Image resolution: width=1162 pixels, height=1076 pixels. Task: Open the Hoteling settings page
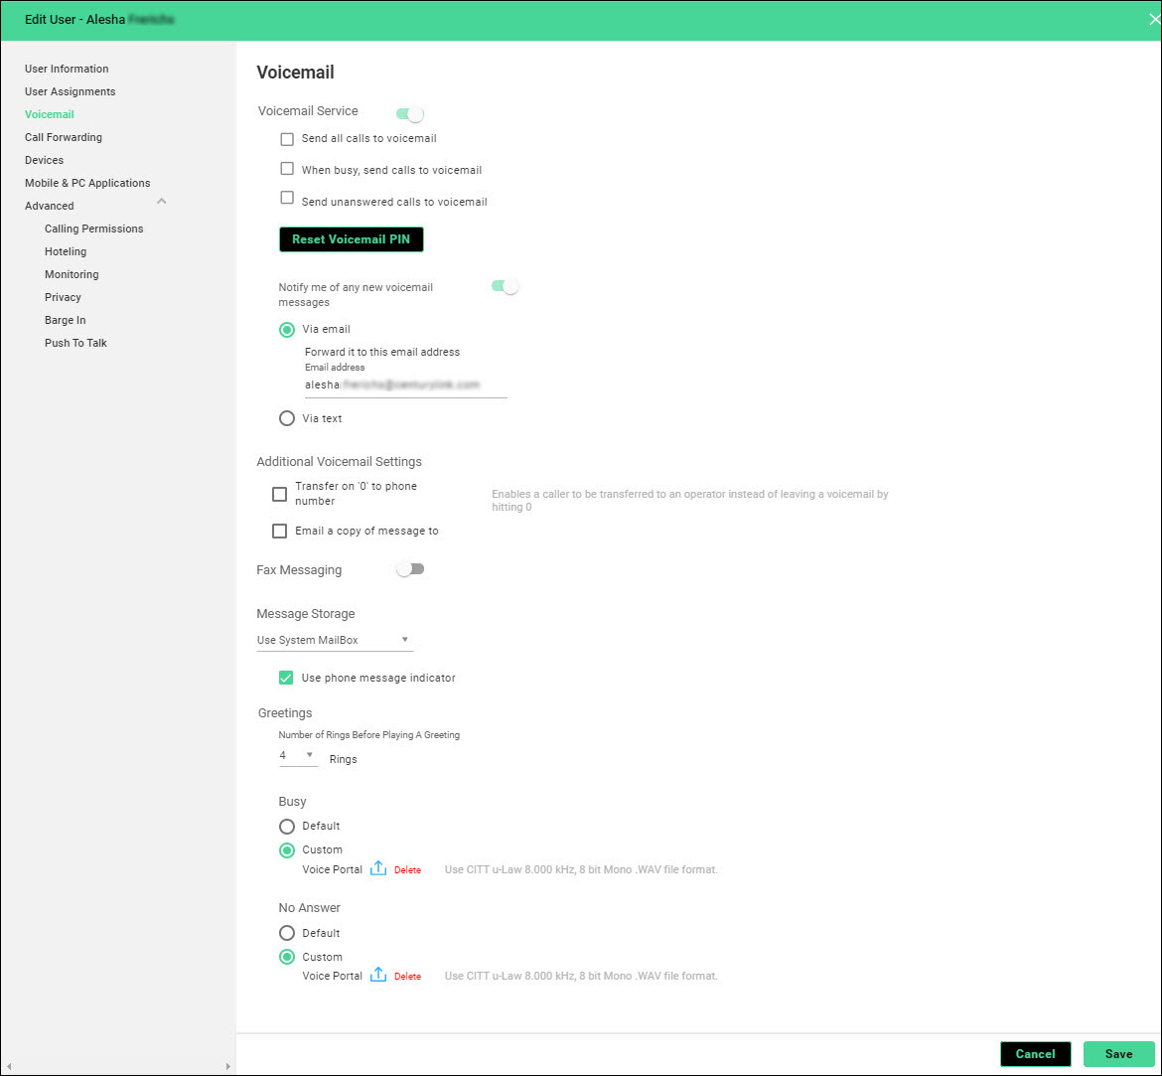66,251
